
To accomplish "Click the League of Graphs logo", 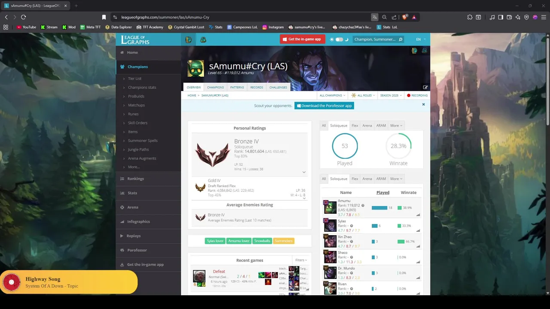I will click(135, 39).
